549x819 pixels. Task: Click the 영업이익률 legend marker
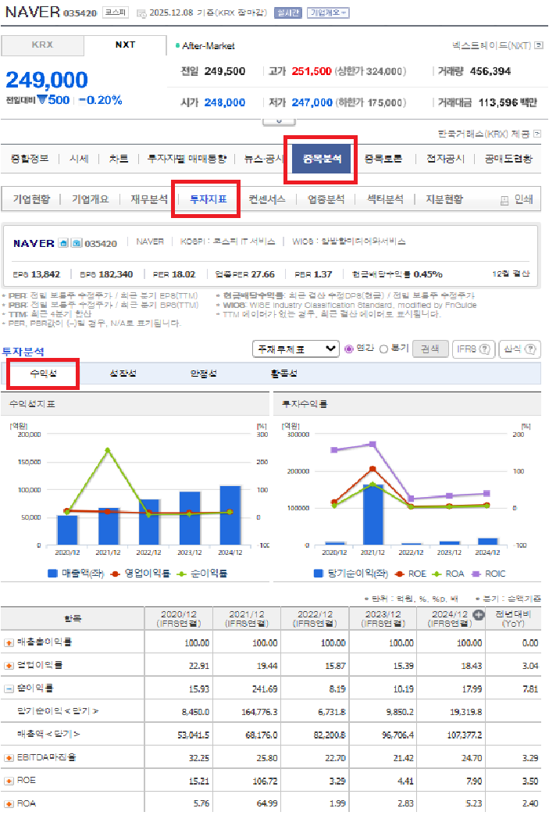tap(116, 574)
